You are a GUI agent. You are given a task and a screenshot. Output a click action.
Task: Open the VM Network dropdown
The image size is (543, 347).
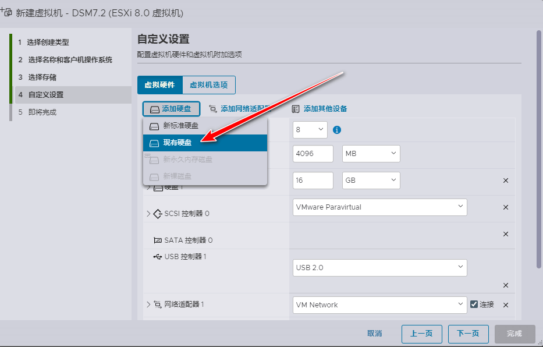coord(380,305)
